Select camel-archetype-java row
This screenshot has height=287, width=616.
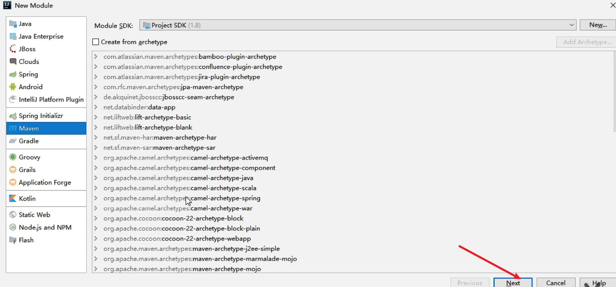[353, 178]
